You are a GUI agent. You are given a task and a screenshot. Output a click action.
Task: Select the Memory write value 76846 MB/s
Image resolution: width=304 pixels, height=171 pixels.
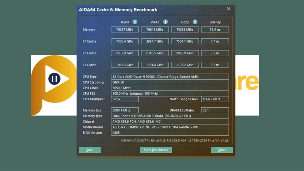155,29
